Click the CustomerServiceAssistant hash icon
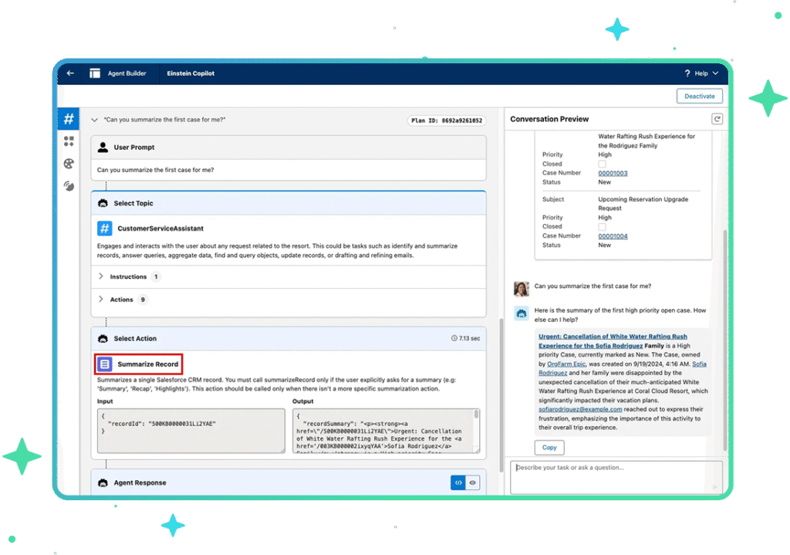This screenshot has width=790, height=555. tap(104, 228)
